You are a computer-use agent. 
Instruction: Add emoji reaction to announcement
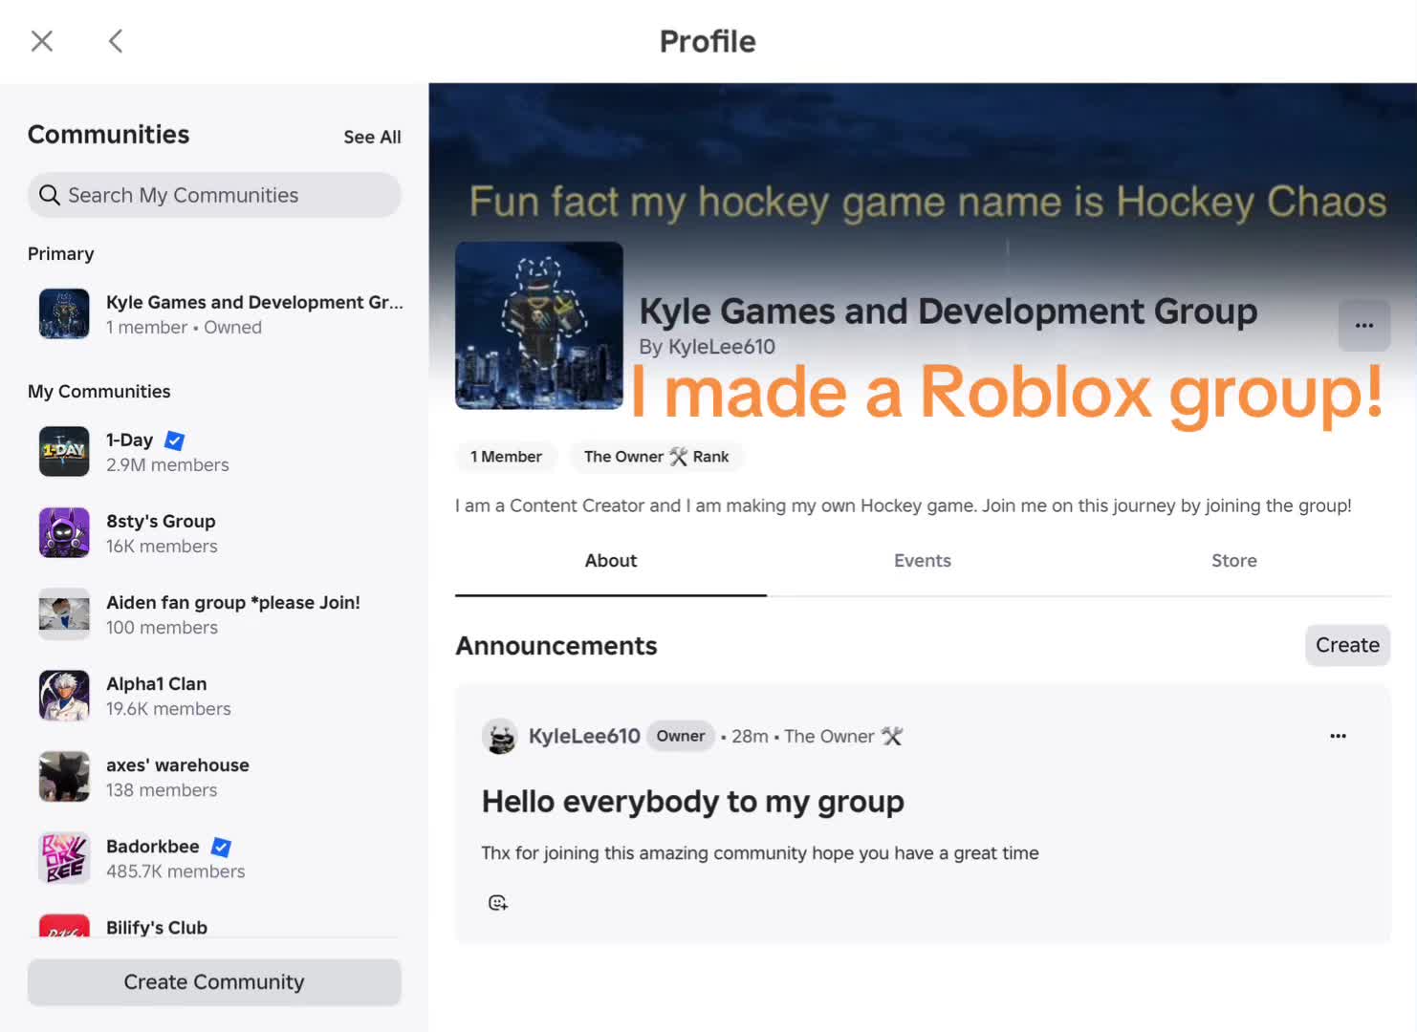[498, 903]
